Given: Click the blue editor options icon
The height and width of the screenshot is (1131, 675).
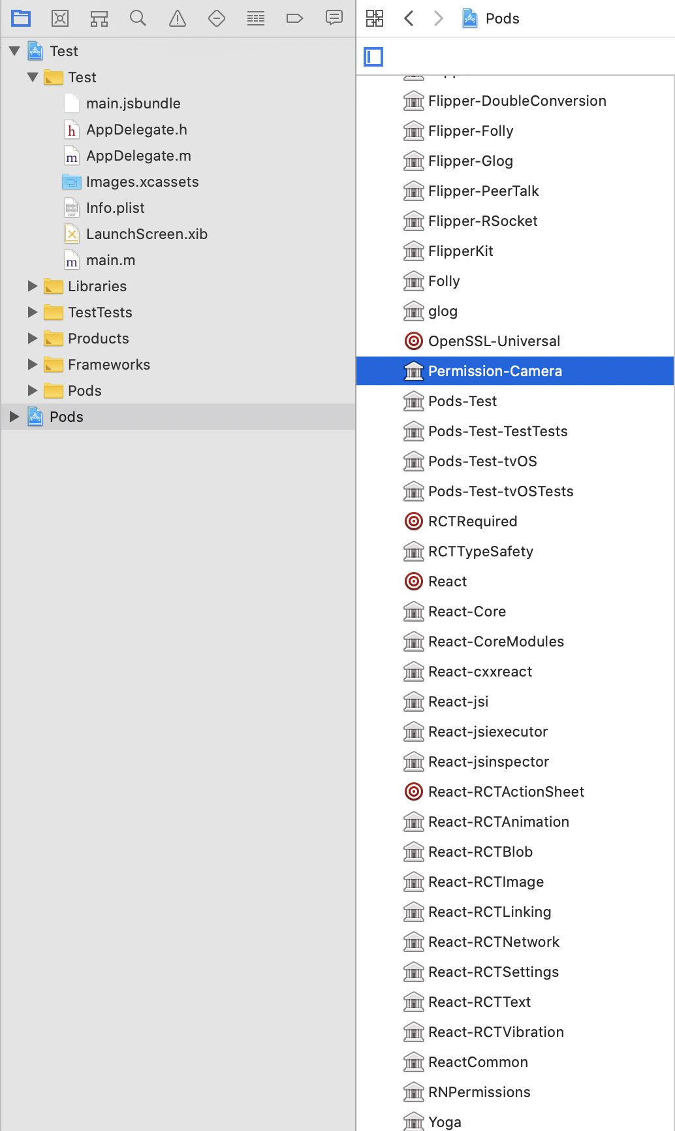Looking at the screenshot, I should (373, 57).
